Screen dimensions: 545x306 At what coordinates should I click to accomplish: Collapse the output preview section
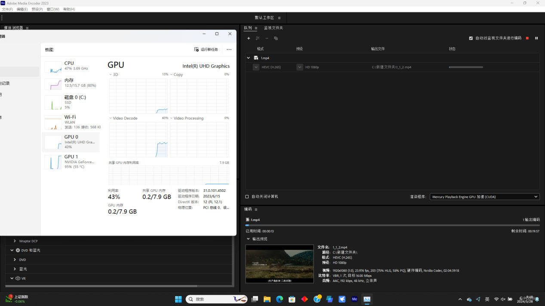coord(248,239)
